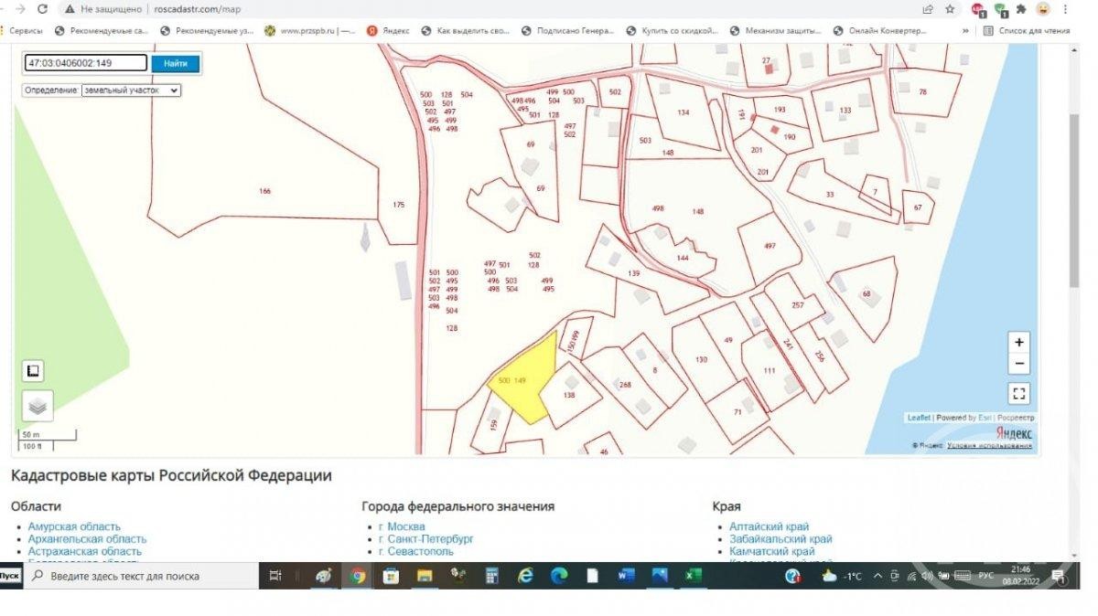This screenshot has width=1098, height=616.
Task: Open the 'г. Москва' link
Action: pos(402,526)
